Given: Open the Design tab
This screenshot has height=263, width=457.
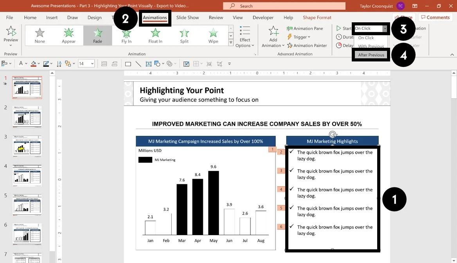Looking at the screenshot, I should click(x=94, y=18).
